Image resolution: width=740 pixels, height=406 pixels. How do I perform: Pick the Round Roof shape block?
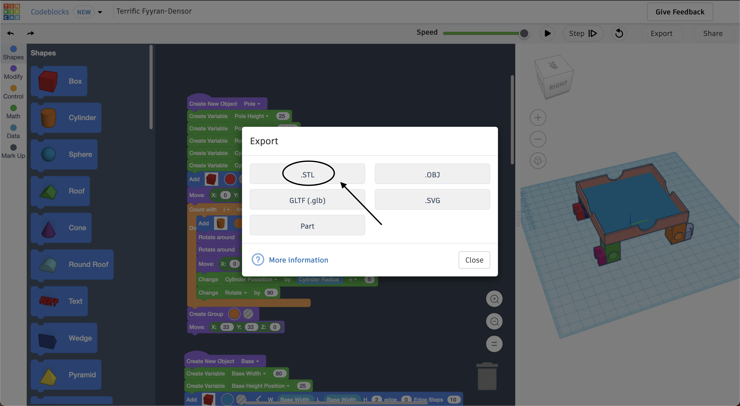pos(72,264)
